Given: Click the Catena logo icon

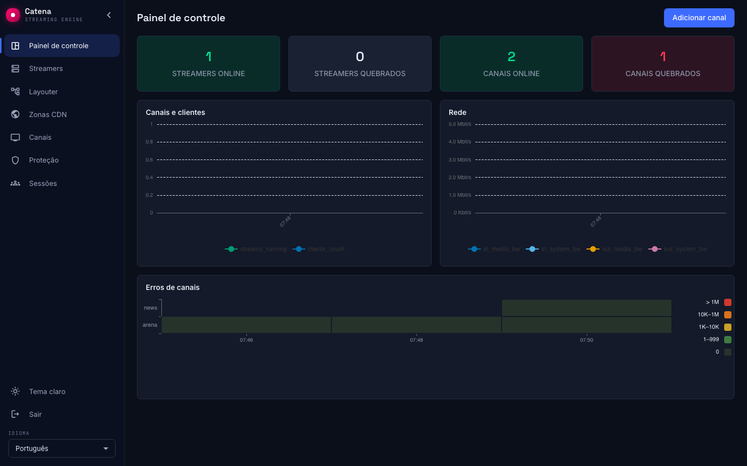Looking at the screenshot, I should pyautogui.click(x=12, y=15).
